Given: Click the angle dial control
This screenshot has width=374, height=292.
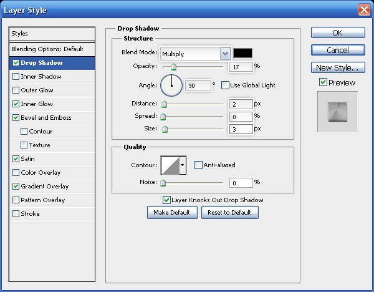Looking at the screenshot, I should pos(171,85).
